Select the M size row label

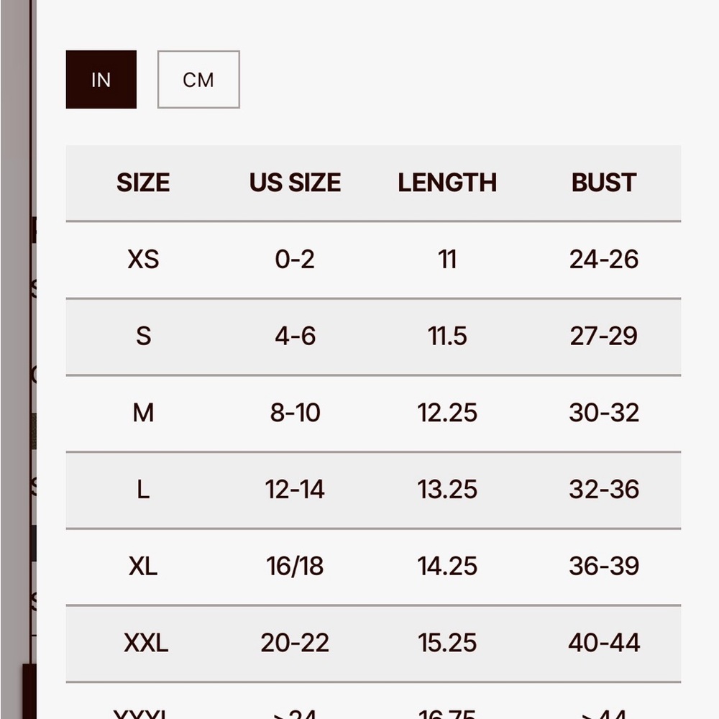pyautogui.click(x=143, y=412)
